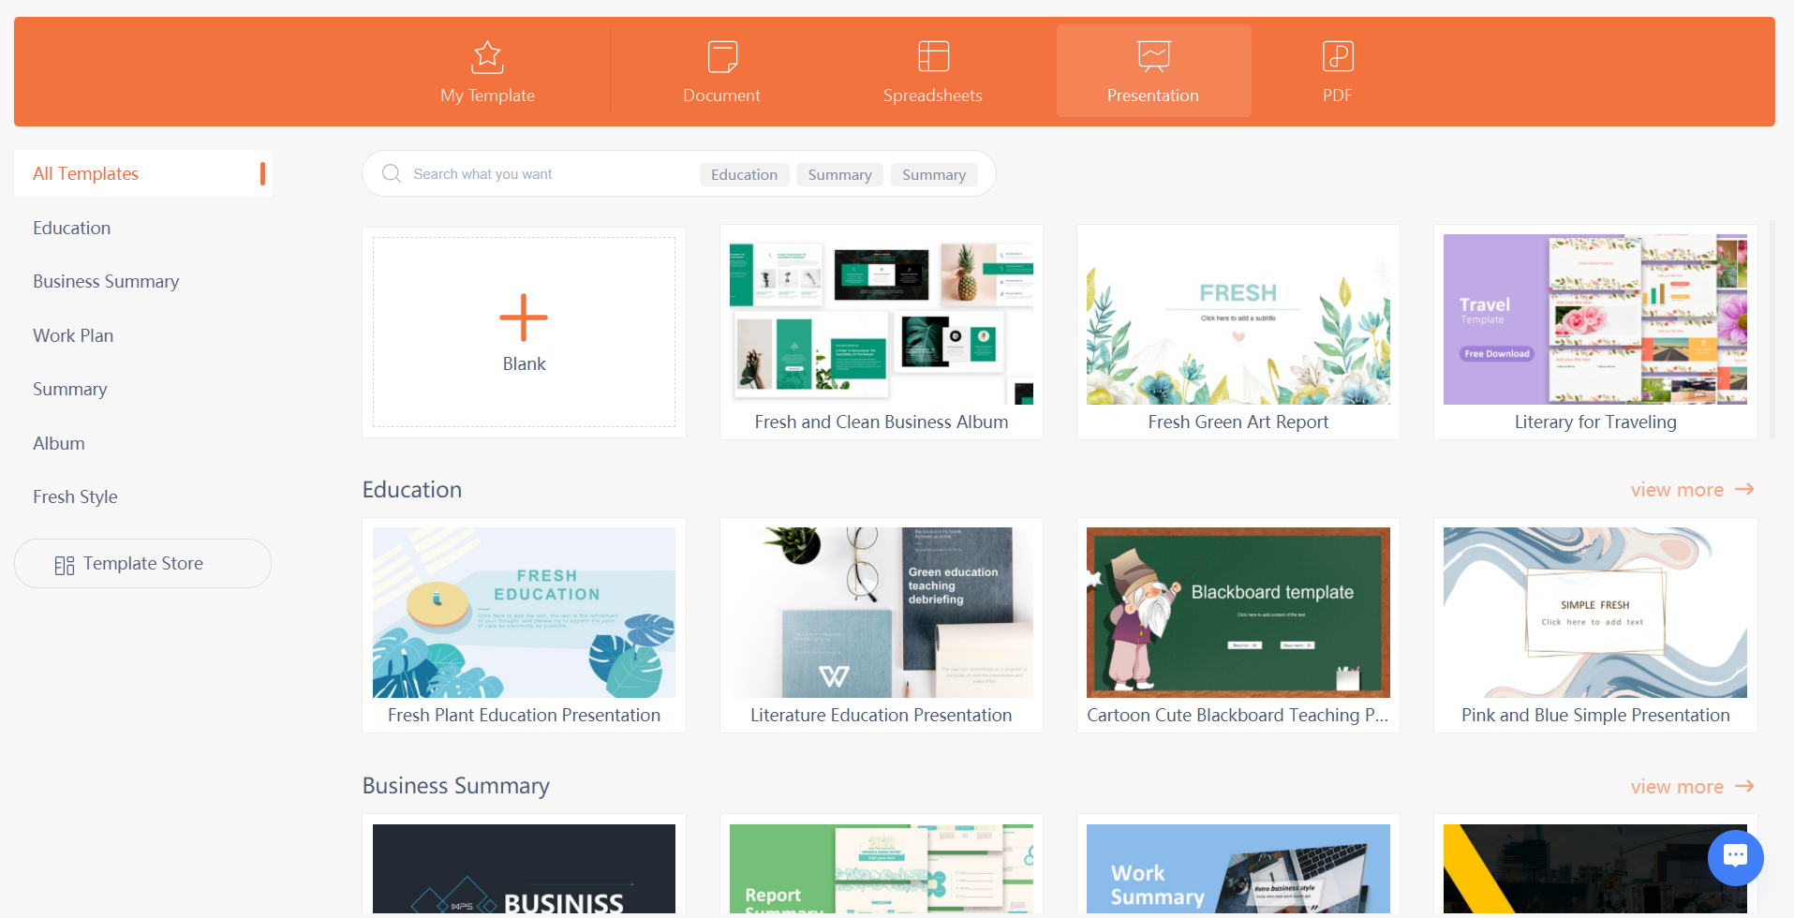This screenshot has width=1794, height=918.
Task: Select All Templates in the sidebar
Action: coord(85,173)
